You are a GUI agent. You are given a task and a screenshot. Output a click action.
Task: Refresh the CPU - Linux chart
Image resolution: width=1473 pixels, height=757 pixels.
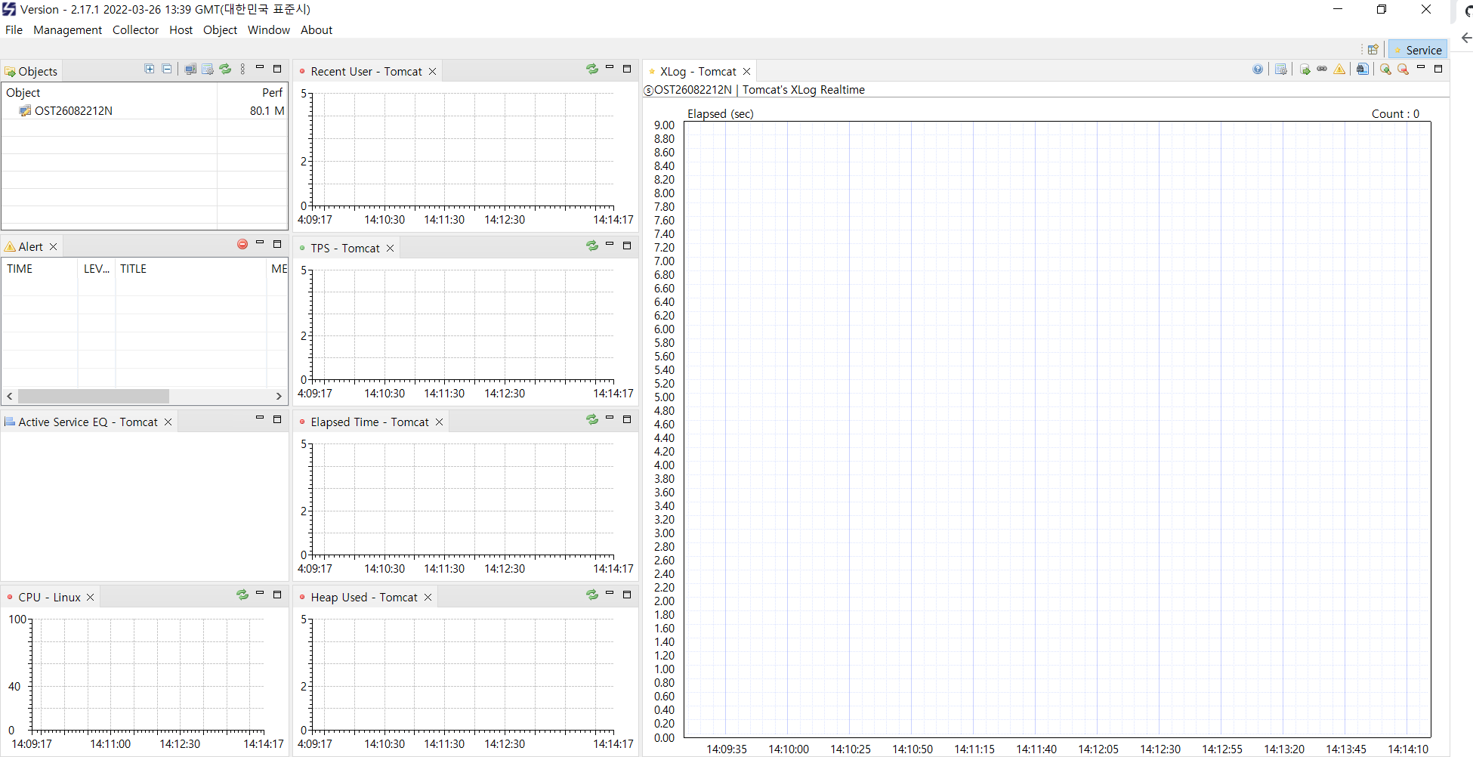(242, 595)
